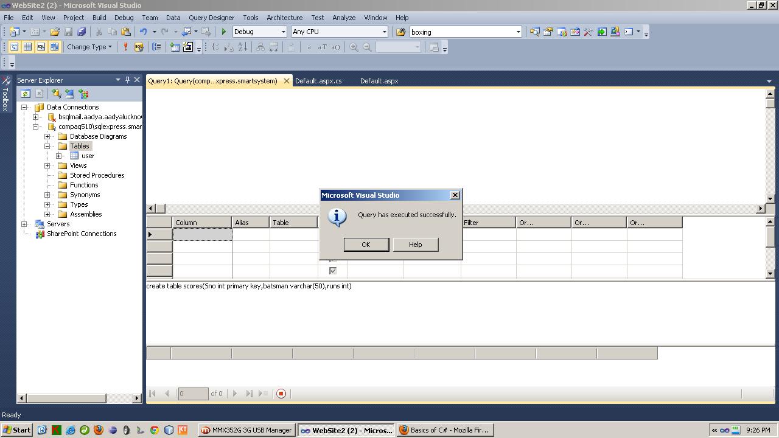The width and height of the screenshot is (779, 438).
Task: Open the Change Type dropdown
Action: click(89, 47)
